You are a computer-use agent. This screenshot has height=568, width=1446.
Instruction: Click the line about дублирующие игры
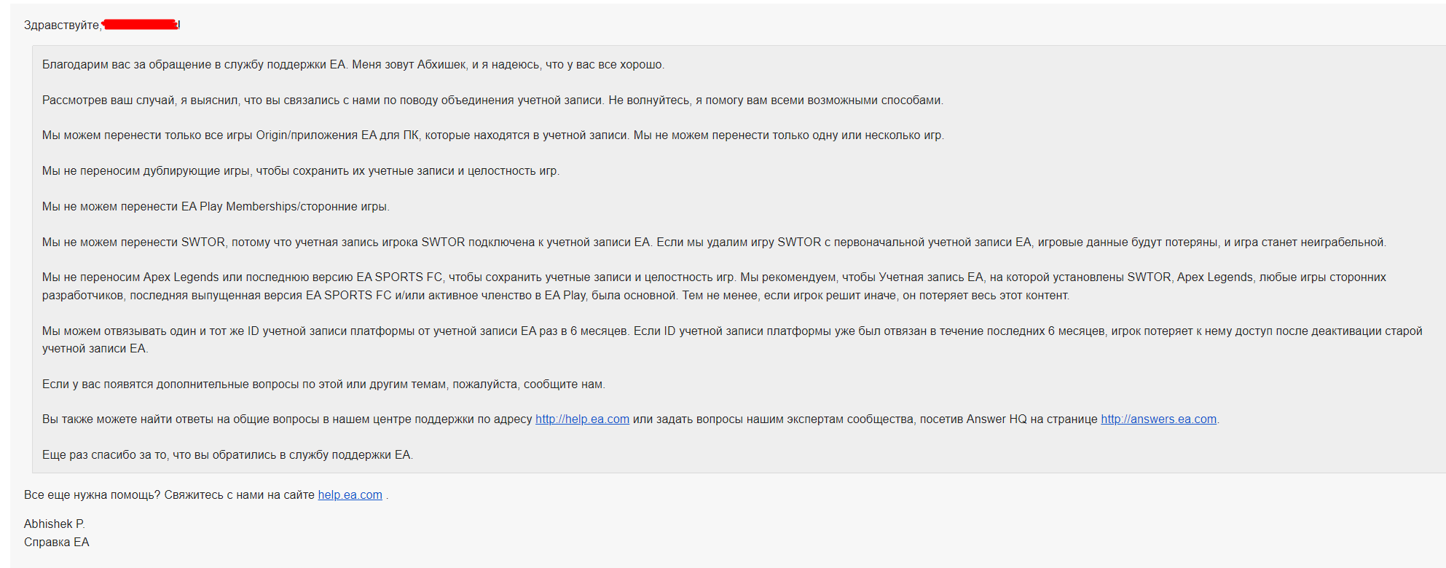click(x=301, y=171)
